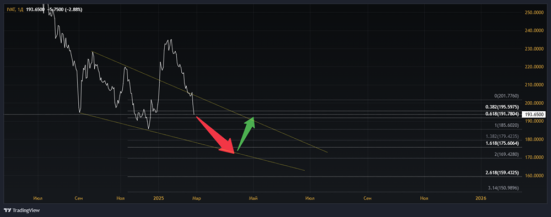Click the Май label on time axis
This screenshot has width=551, height=217.
[253, 198]
